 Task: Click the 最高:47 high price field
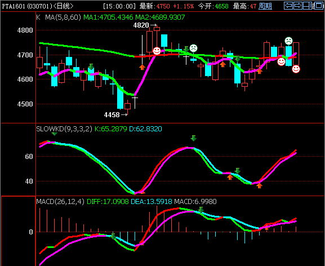coord(244,6)
